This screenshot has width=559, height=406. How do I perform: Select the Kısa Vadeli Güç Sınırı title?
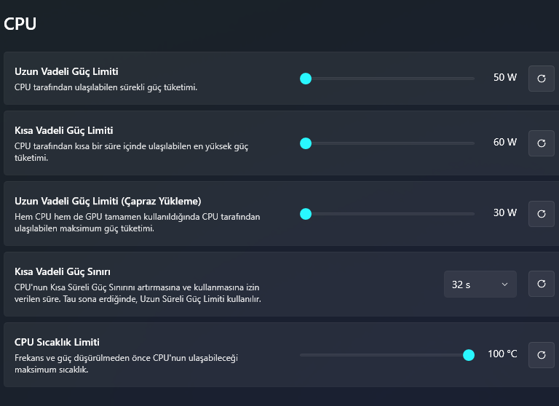click(63, 271)
